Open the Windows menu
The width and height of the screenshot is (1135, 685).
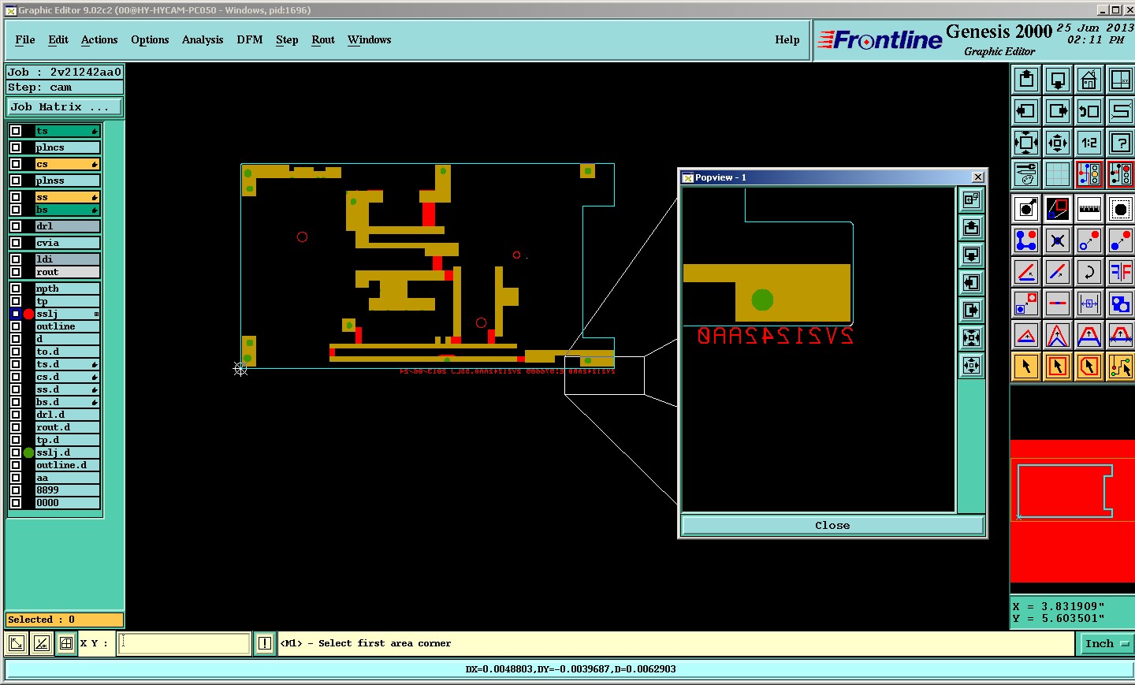coord(369,39)
